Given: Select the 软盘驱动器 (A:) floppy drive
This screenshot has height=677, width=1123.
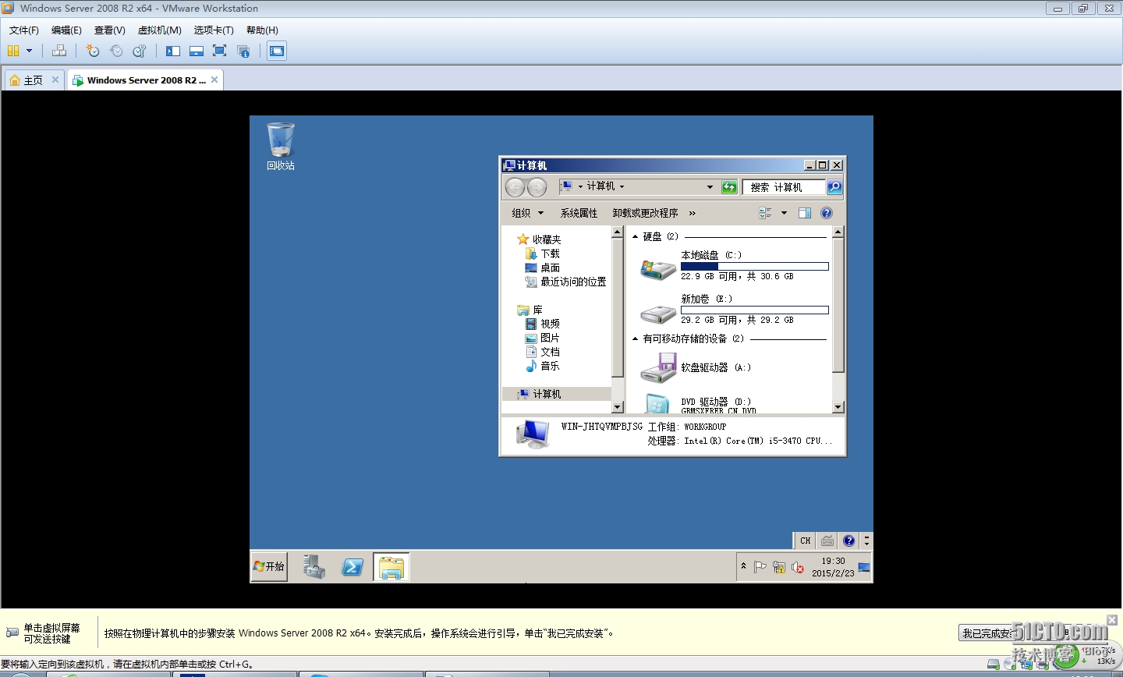Looking at the screenshot, I should coord(696,367).
